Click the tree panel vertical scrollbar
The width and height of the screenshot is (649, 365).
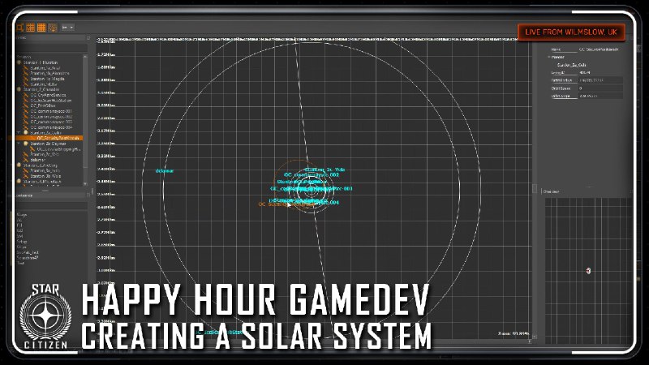tap(85, 112)
